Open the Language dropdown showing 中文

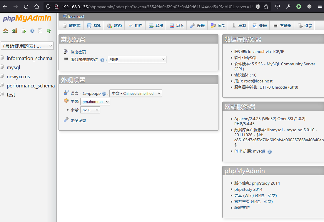(x=136, y=93)
